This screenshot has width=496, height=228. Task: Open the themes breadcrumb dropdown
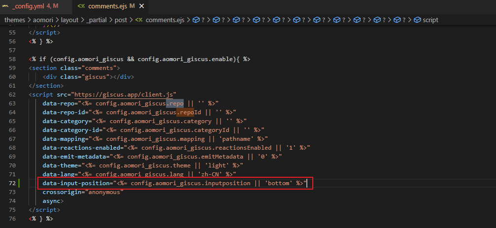point(15,20)
